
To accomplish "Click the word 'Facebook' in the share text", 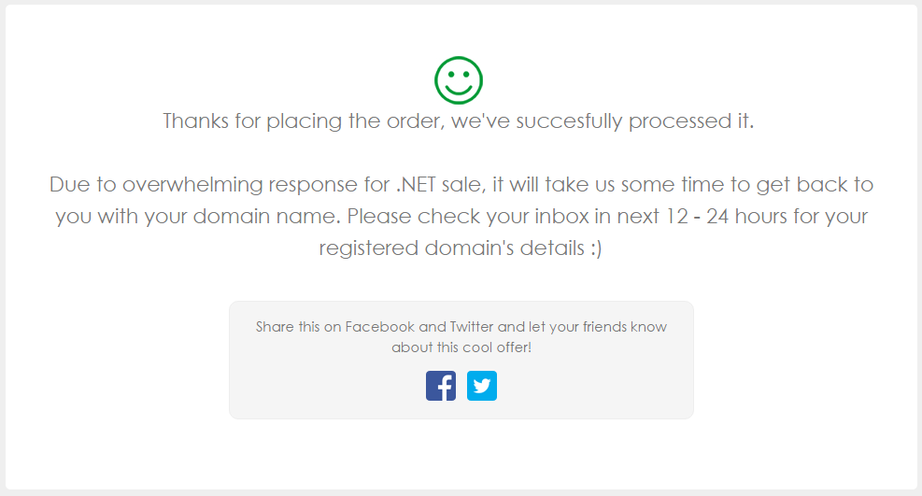I will pos(380,327).
